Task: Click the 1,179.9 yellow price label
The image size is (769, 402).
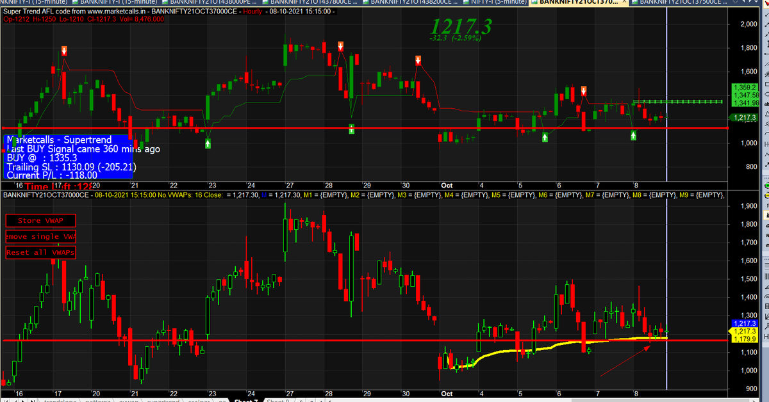Action: tap(744, 339)
